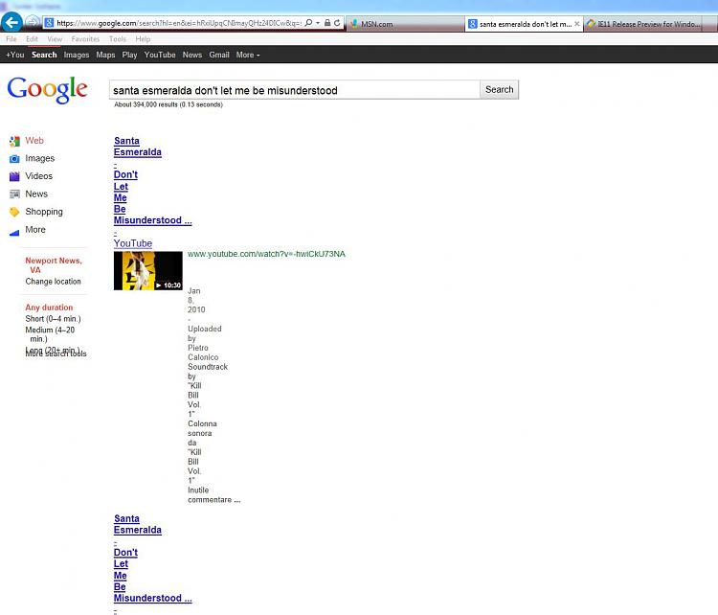Click Play in the Google bar
This screenshot has width=718, height=615.
[x=129, y=55]
